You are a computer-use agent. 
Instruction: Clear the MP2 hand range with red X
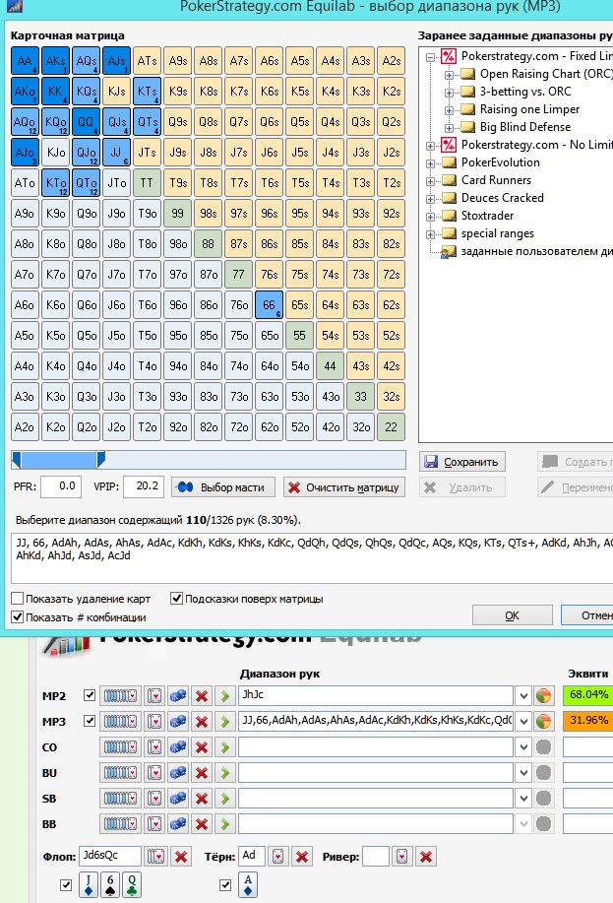[x=202, y=696]
